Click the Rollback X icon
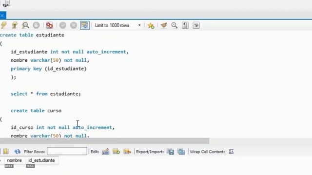 74,25
